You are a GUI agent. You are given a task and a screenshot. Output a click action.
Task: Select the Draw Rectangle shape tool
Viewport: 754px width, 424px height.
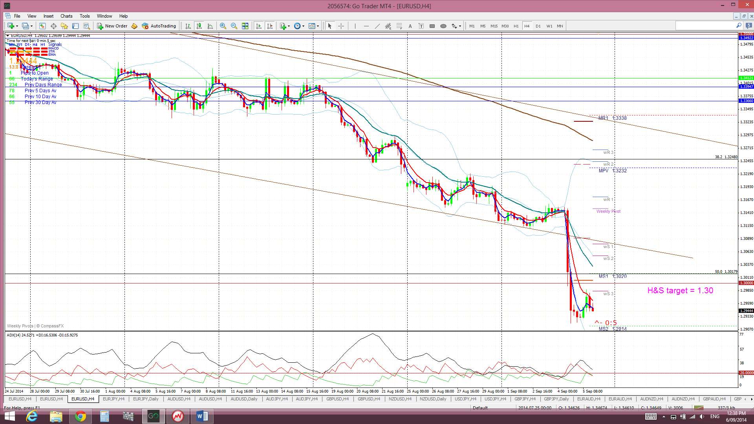point(432,26)
